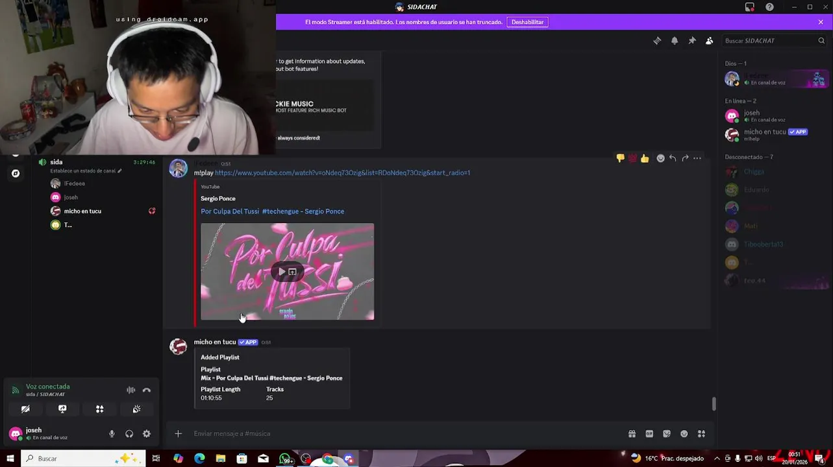Screen dimensions: 833x467
Task: Click the chat scrollbar thumb
Action: coord(714,403)
